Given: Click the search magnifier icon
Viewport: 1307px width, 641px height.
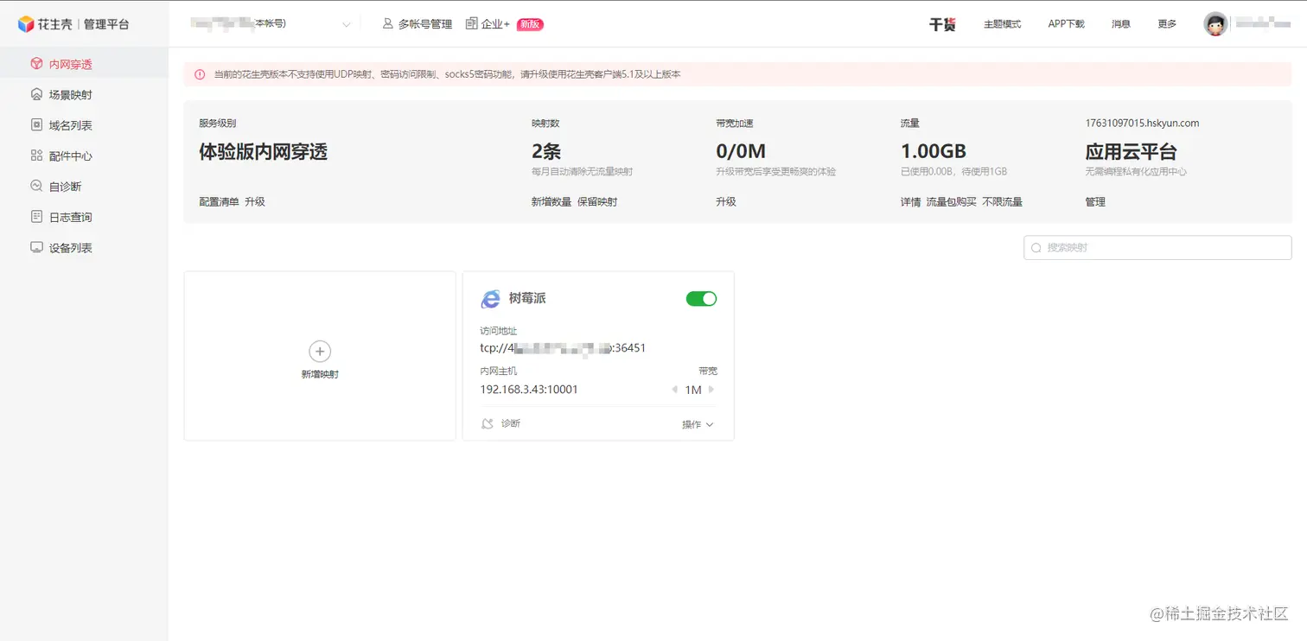Looking at the screenshot, I should (1036, 248).
